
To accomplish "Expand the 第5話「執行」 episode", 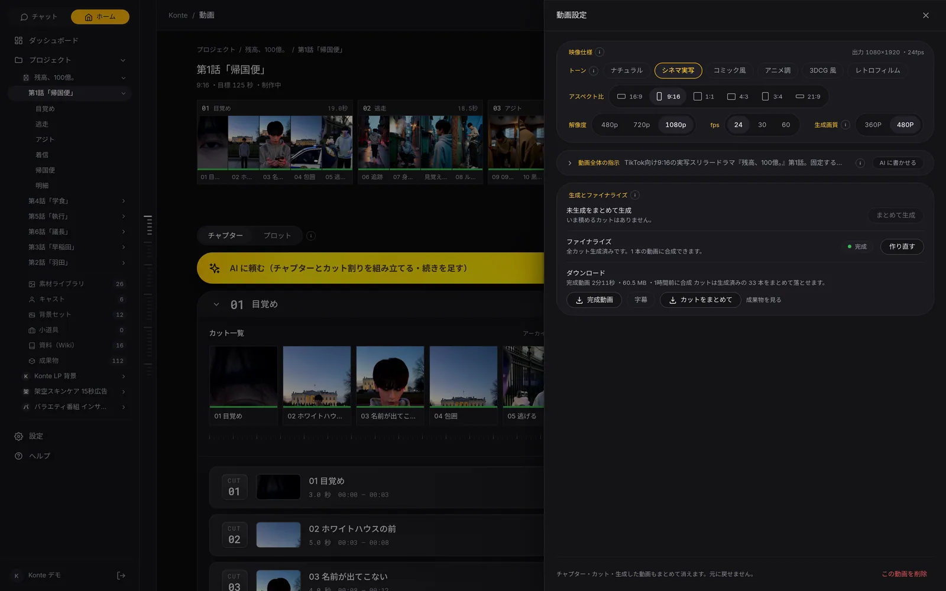I will [x=123, y=216].
